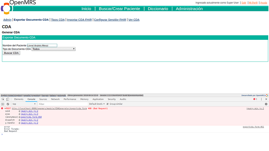Viewport: 269px width, 151px height.
Task: Open Configurar Servidor FHIR link
Action: click(110, 20)
